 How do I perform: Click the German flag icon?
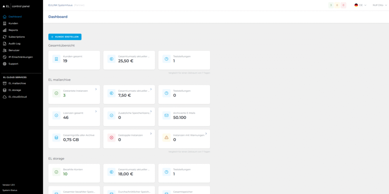click(356, 5)
